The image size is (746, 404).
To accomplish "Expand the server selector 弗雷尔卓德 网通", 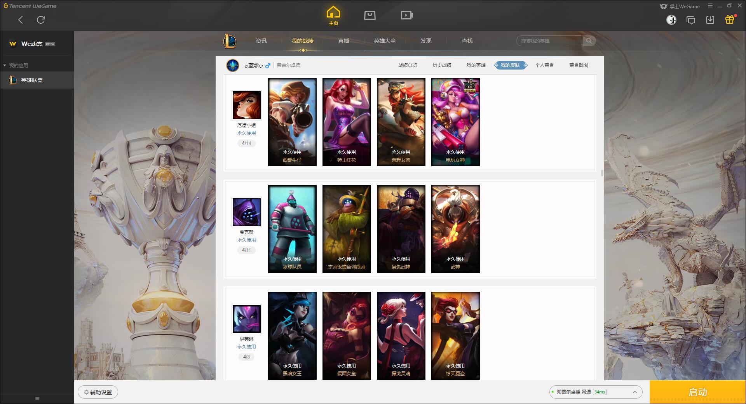I will pos(596,392).
